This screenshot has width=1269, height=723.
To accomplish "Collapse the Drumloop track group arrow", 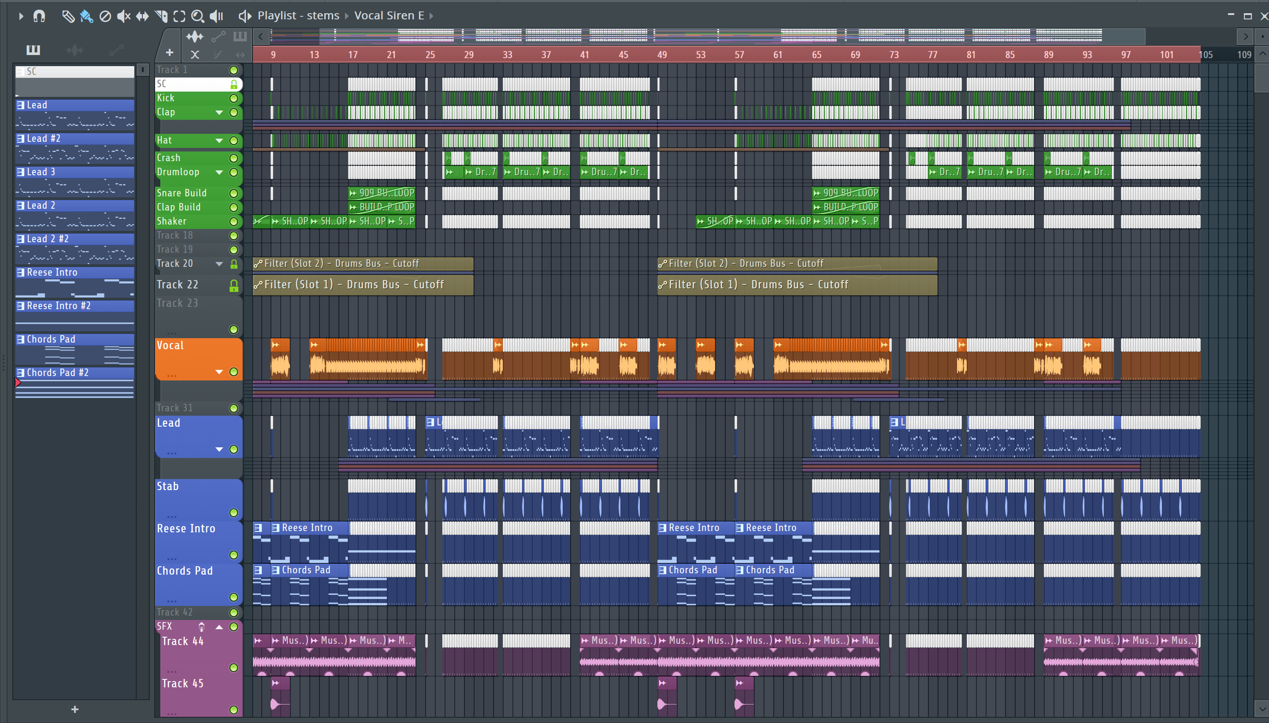I will point(219,172).
